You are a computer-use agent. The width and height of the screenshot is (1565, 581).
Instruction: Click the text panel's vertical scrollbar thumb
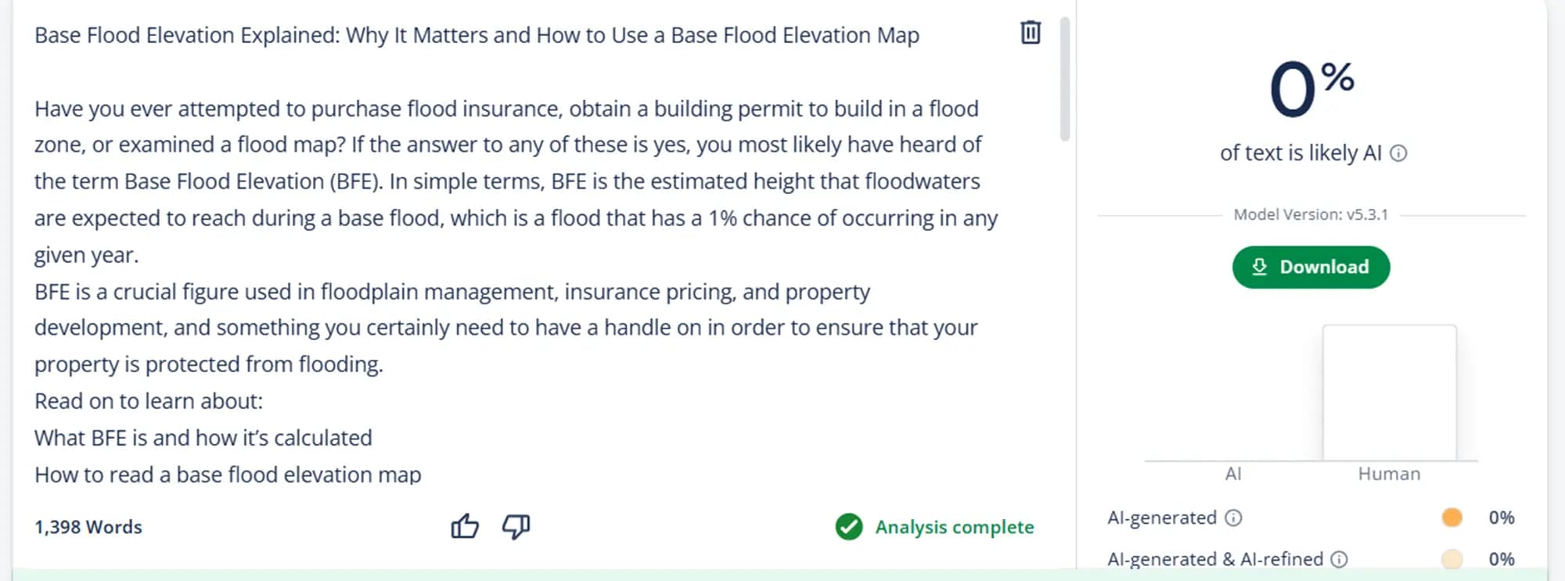coord(1064,78)
